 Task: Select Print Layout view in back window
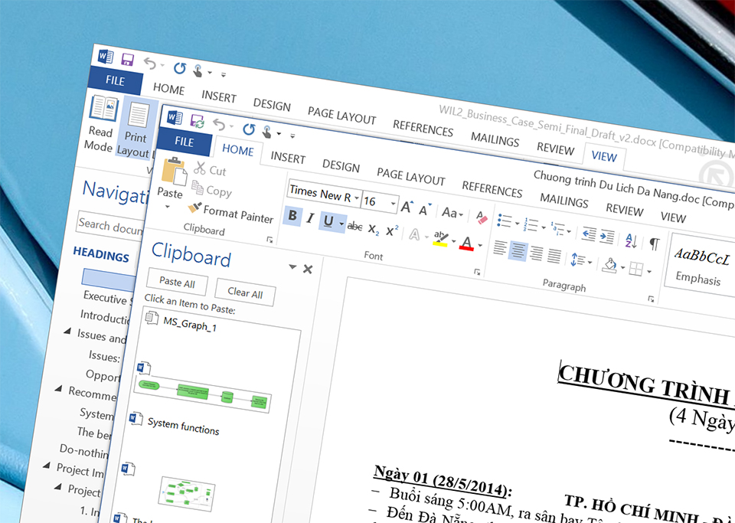click(x=136, y=129)
